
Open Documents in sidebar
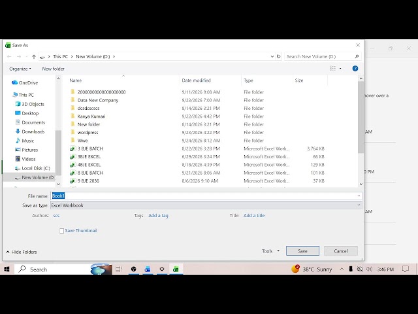click(x=30, y=122)
